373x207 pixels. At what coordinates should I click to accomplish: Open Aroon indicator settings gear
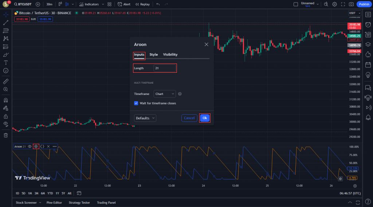(x=36, y=146)
